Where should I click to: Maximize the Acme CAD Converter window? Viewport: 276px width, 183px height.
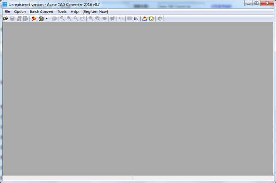(256, 3)
